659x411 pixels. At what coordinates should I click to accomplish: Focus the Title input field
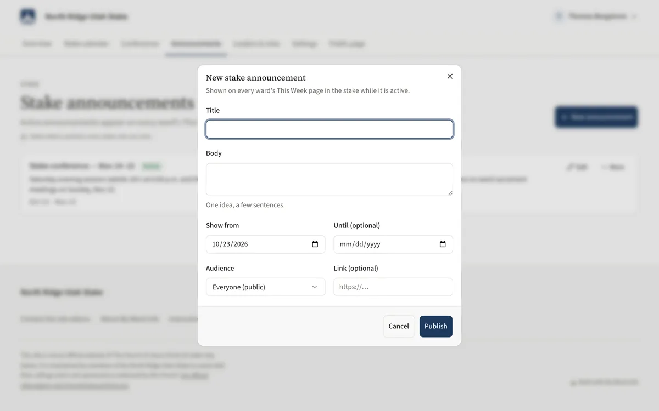(329, 129)
